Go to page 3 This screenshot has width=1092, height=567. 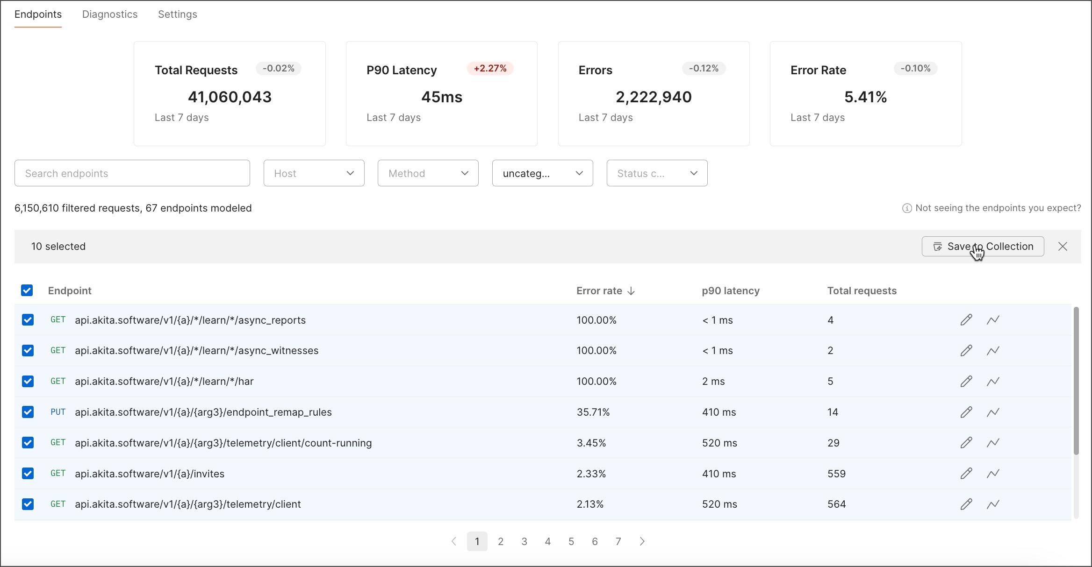[524, 541]
